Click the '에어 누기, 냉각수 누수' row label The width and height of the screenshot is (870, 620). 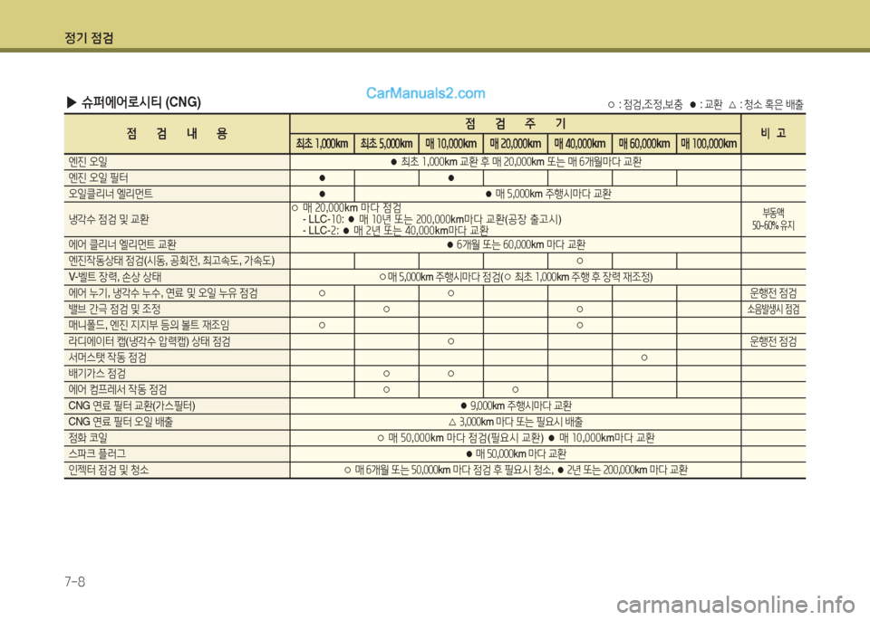point(163,293)
